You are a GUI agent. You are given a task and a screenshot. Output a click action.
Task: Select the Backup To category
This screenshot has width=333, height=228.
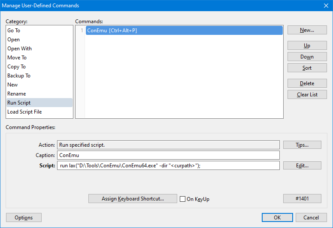click(19, 76)
